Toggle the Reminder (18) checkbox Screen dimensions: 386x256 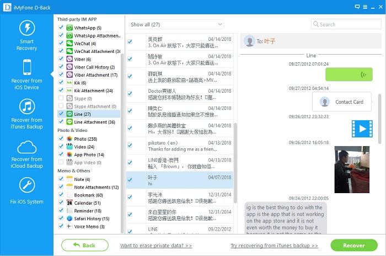click(x=61, y=210)
